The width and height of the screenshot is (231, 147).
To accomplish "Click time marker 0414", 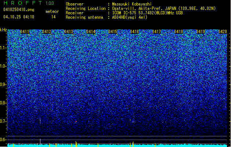I will [x=91, y=32].
